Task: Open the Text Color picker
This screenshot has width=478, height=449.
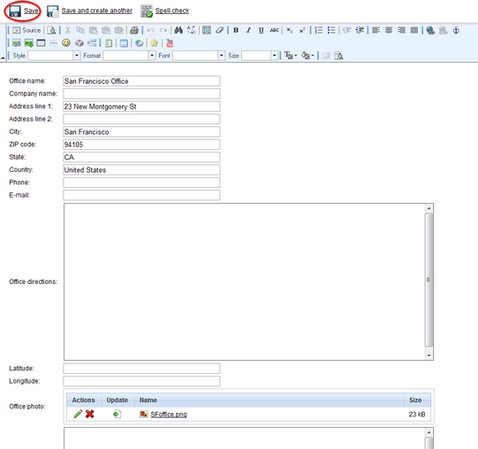Action: click(x=290, y=56)
